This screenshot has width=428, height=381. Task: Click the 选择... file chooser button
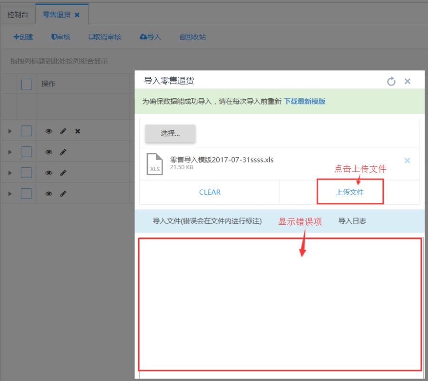(170, 133)
